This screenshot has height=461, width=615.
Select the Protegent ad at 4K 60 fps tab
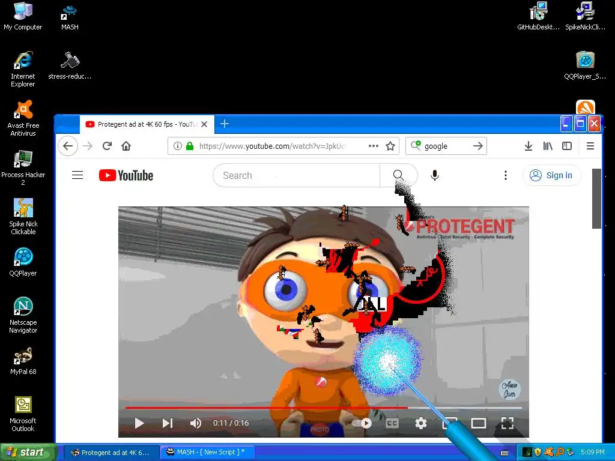(x=147, y=124)
